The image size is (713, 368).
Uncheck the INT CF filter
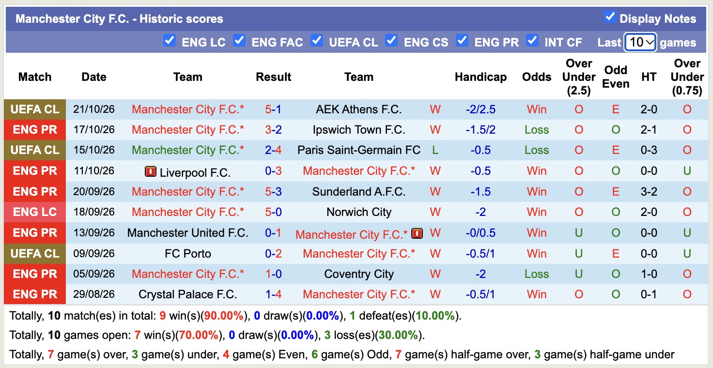click(532, 40)
